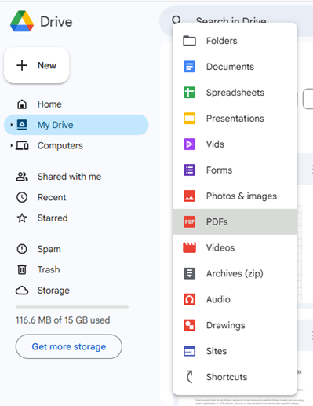Click the Trash bin icon
The width and height of the screenshot is (313, 406).
point(22,269)
